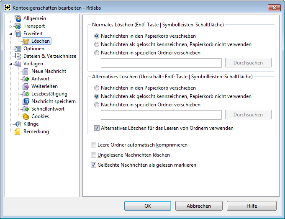Open Dateien & Verzeichnisse page

50,56
